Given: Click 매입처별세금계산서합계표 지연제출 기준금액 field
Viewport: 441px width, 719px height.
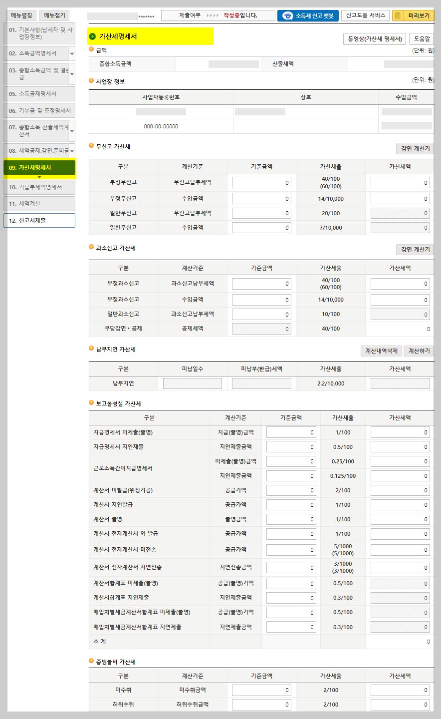Looking at the screenshot, I should [x=291, y=627].
